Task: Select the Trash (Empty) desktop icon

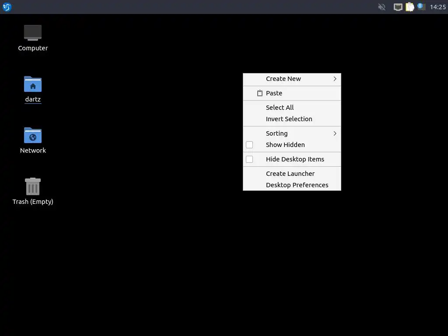Action: [33, 186]
